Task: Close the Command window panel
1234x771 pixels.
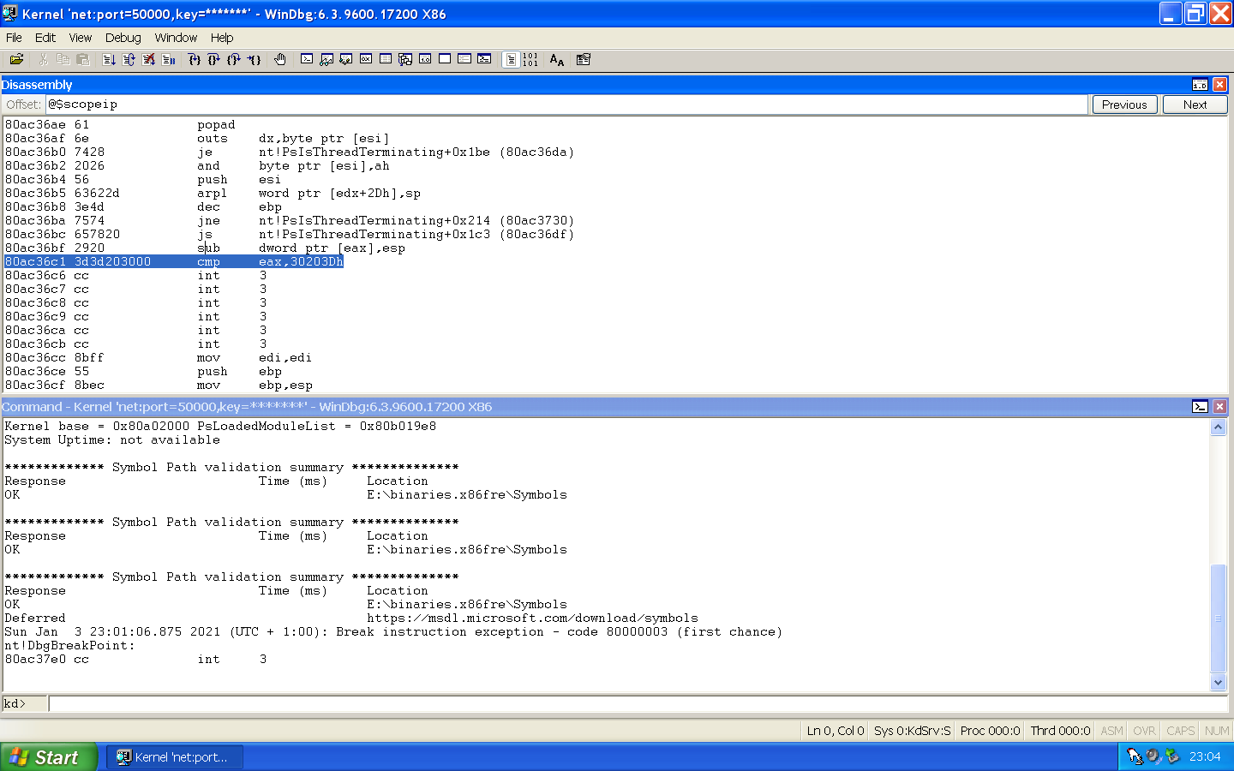Action: pyautogui.click(x=1219, y=407)
